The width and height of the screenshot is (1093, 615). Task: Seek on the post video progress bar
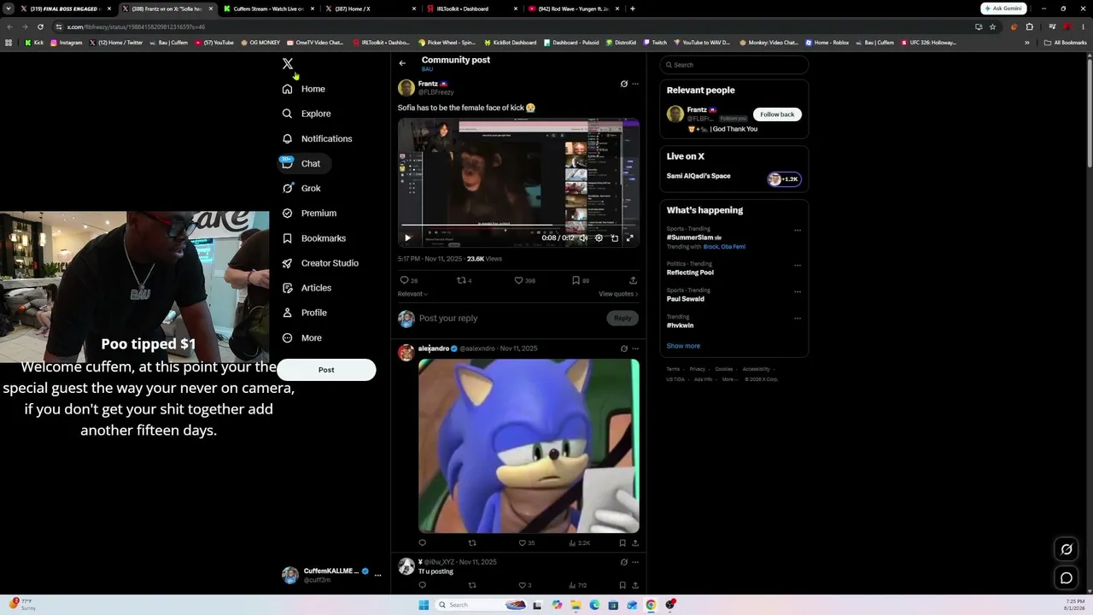[518, 226]
